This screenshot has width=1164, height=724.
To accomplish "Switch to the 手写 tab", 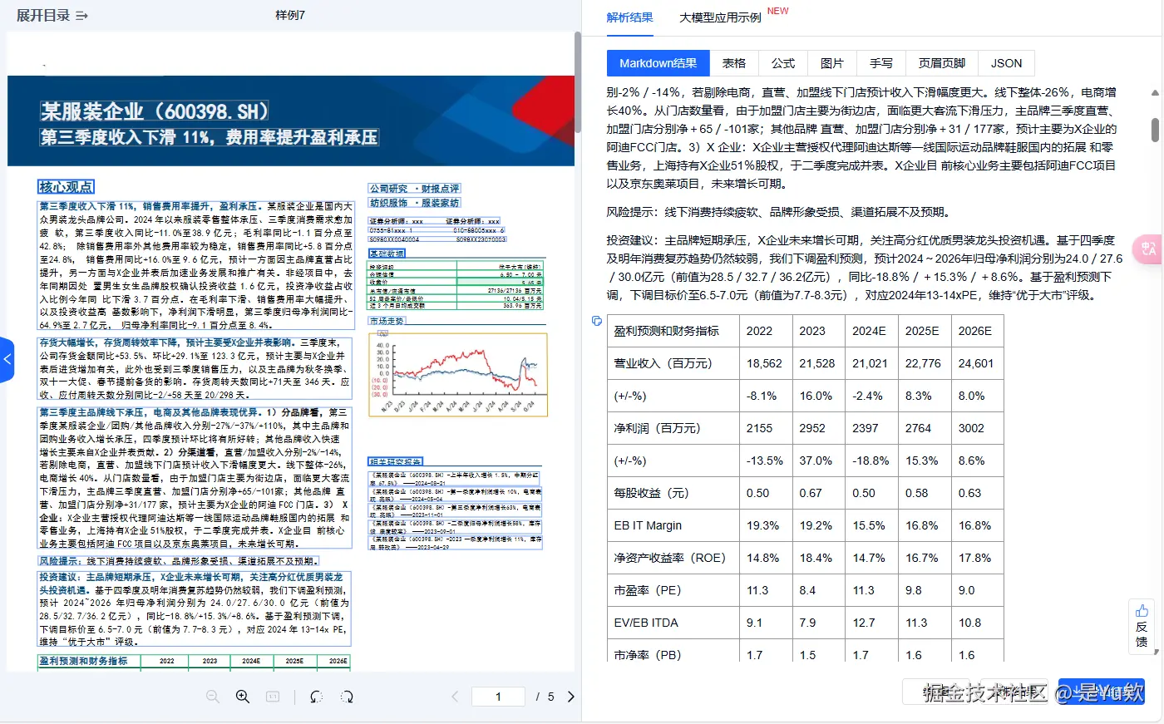I will tap(881, 63).
